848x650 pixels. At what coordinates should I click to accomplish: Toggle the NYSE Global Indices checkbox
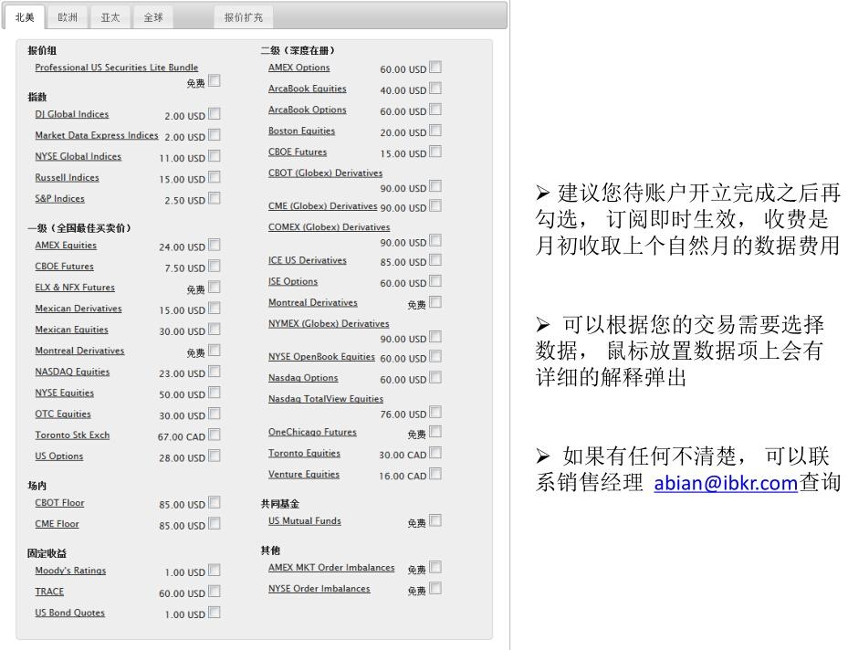pyautogui.click(x=215, y=156)
